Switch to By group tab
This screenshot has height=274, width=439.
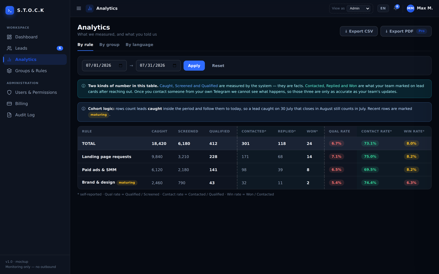109,45
